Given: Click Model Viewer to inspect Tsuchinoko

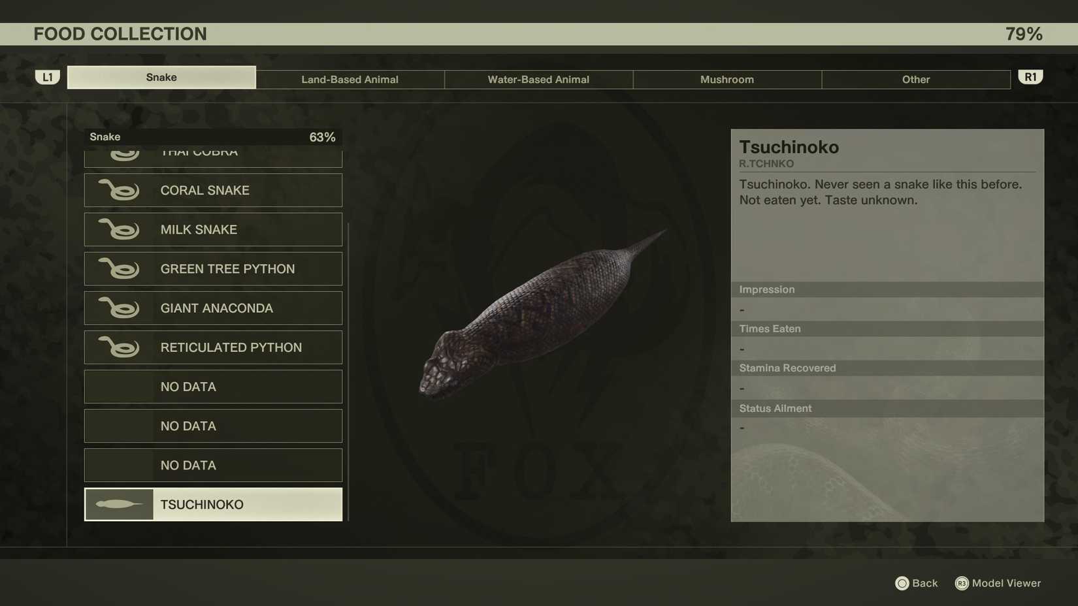Looking at the screenshot, I should pyautogui.click(x=998, y=583).
